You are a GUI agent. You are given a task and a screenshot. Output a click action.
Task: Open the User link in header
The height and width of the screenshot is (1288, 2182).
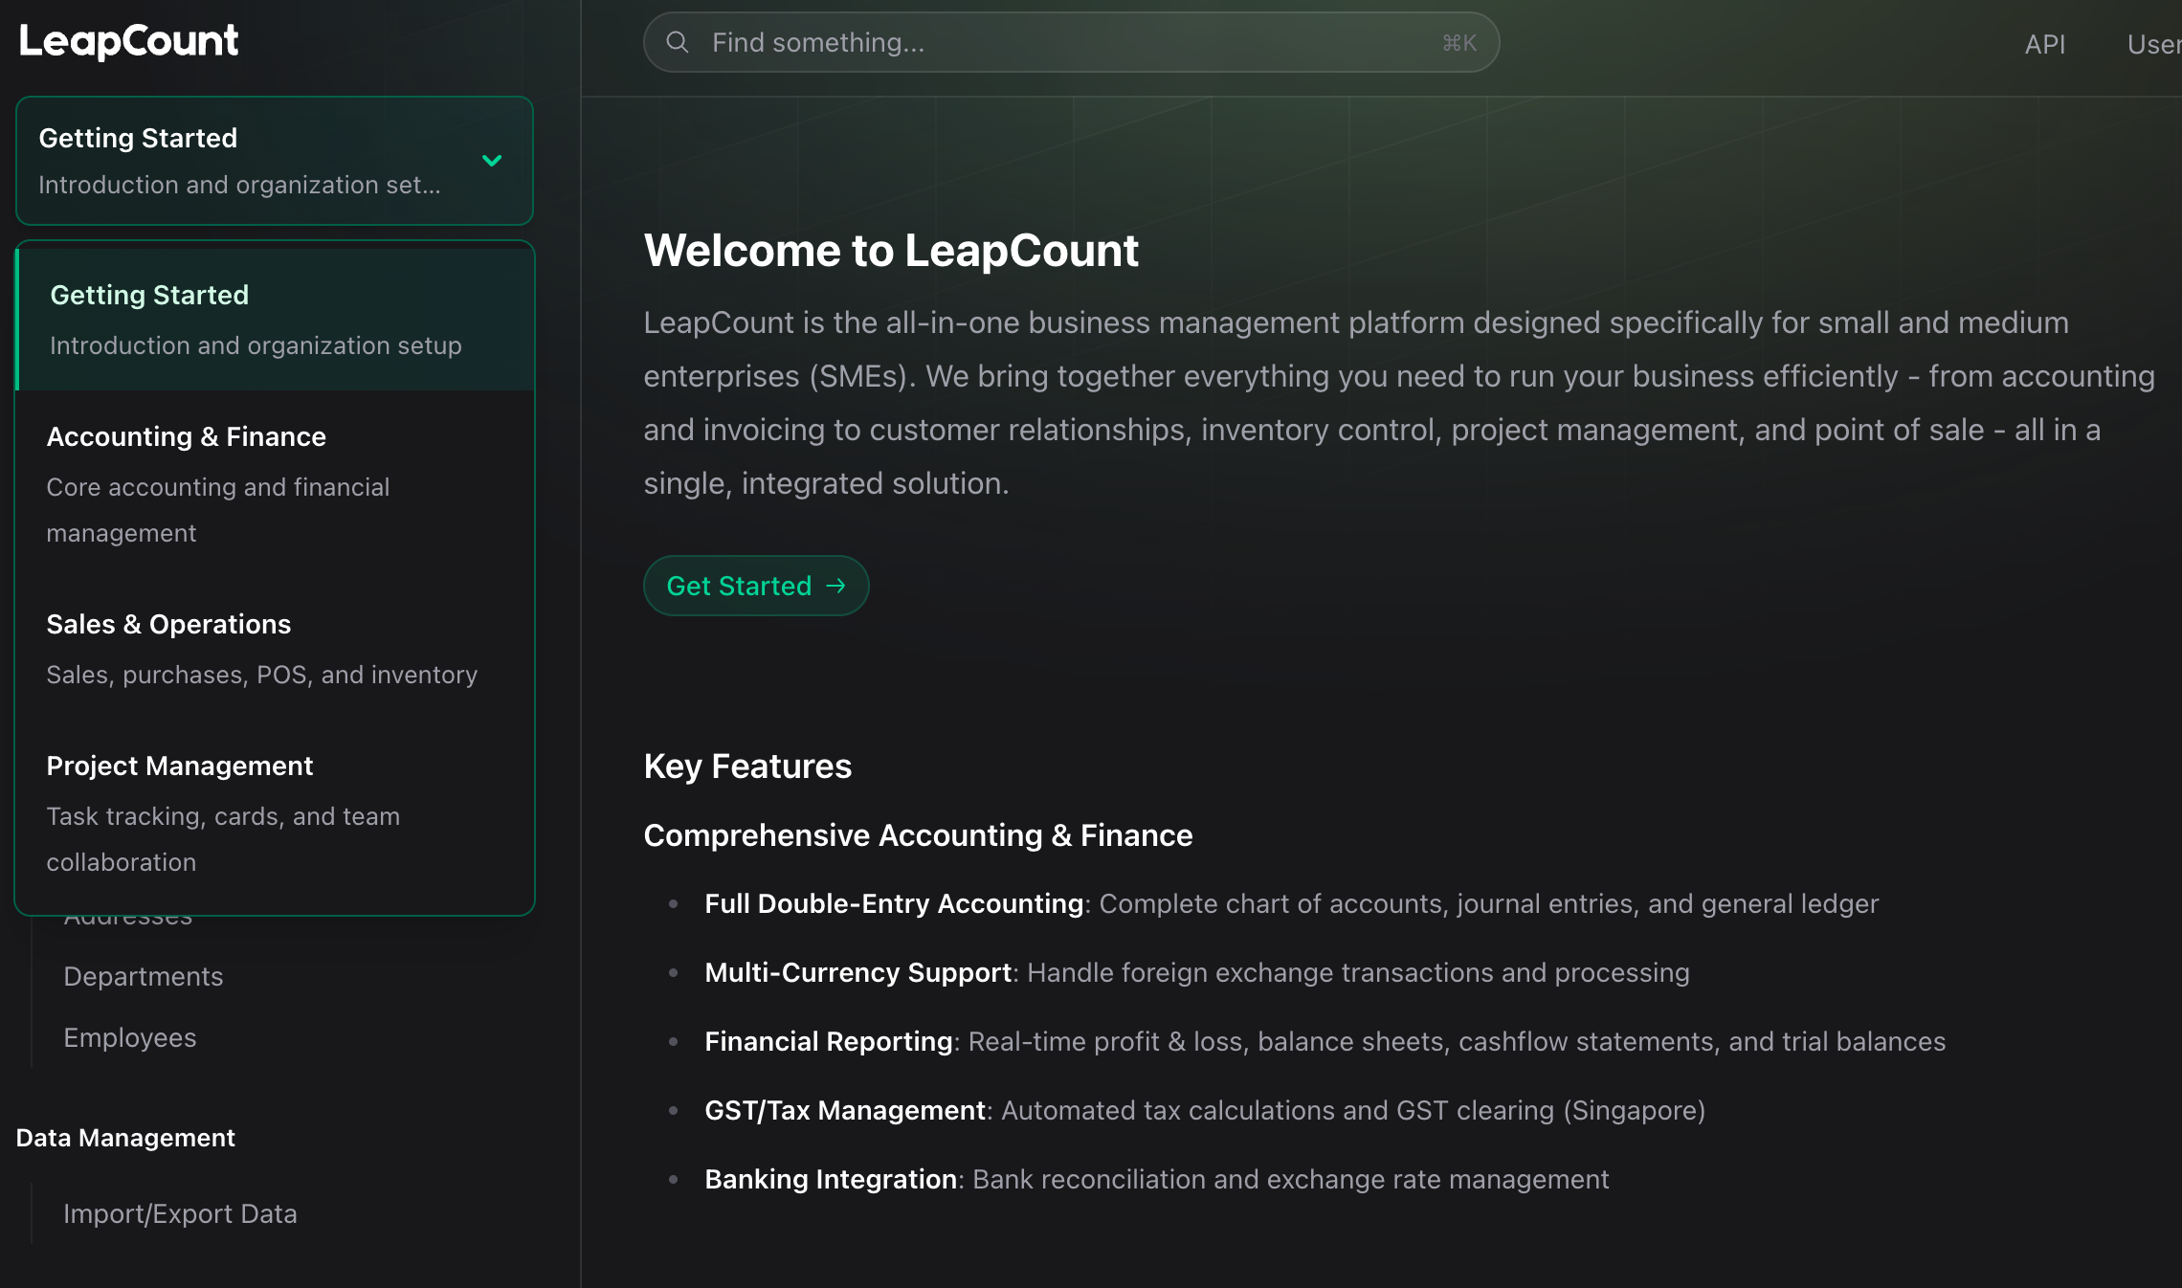(2153, 44)
